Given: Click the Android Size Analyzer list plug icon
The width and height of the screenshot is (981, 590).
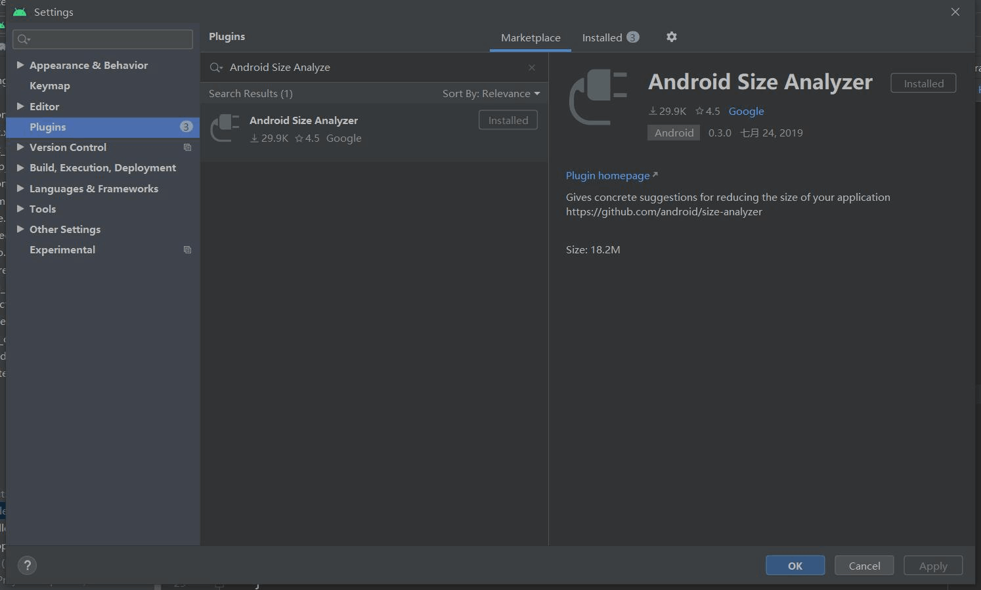Looking at the screenshot, I should pos(225,128).
